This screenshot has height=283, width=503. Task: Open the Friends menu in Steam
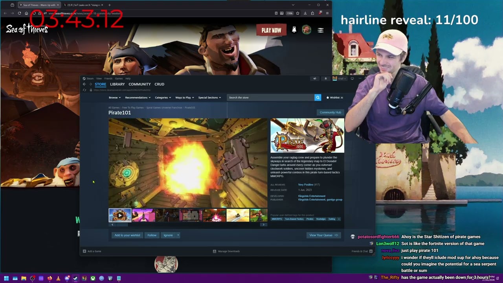click(x=108, y=79)
